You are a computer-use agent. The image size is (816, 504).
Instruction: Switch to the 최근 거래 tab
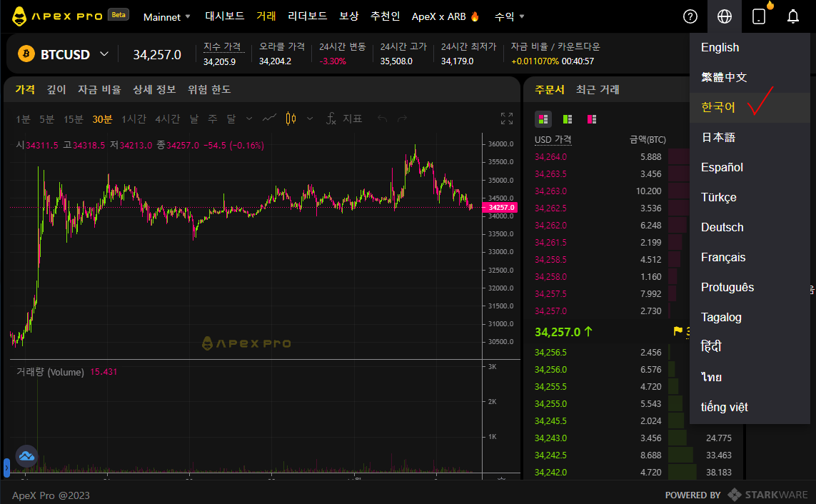tap(598, 89)
